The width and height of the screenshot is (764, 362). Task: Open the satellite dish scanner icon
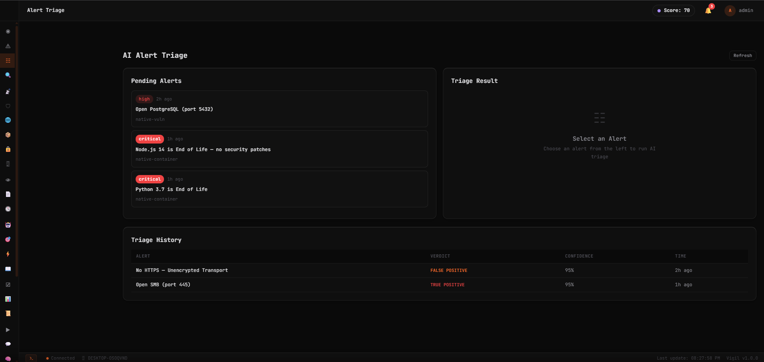pyautogui.click(x=8, y=91)
